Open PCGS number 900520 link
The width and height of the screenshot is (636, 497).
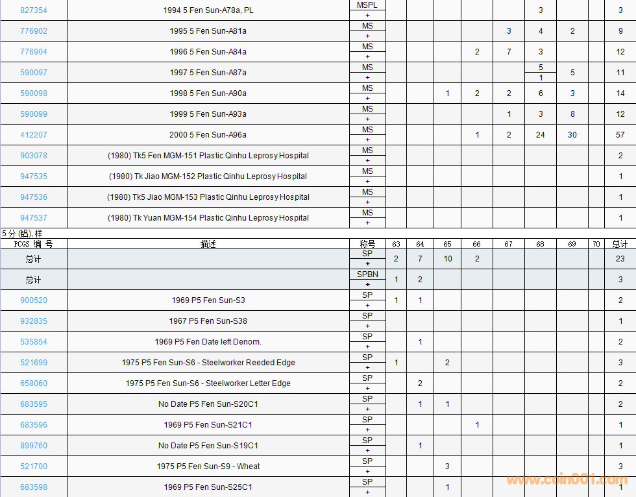coord(34,300)
